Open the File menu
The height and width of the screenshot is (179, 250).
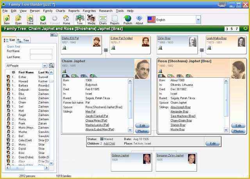tap(5, 11)
